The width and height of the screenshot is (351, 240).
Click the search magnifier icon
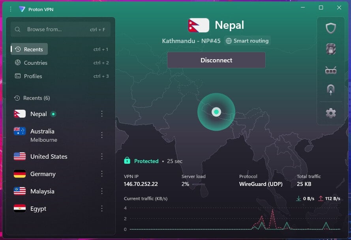pos(17,29)
